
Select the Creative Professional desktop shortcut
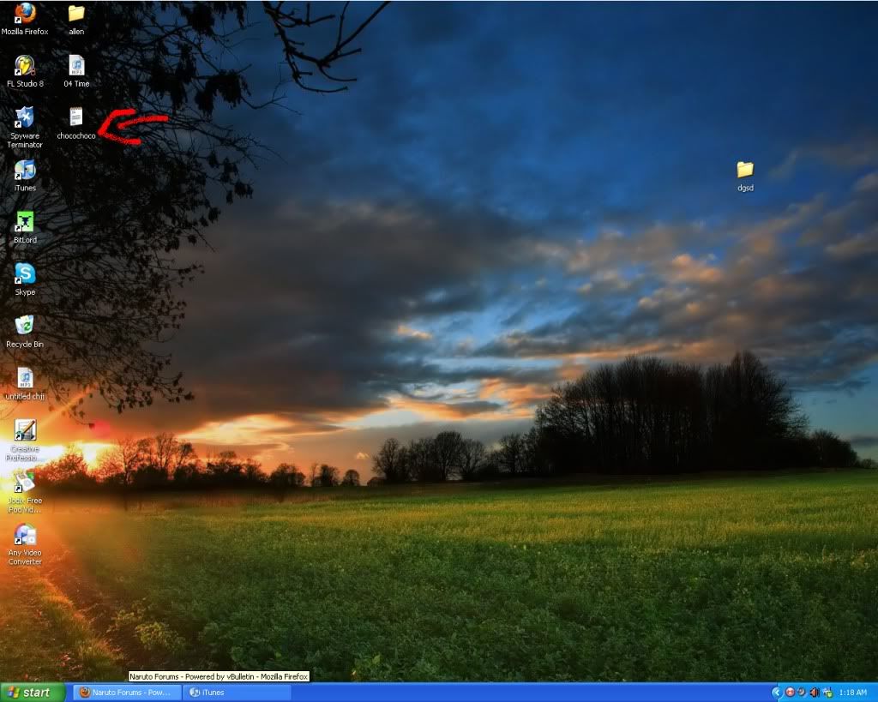(25, 430)
